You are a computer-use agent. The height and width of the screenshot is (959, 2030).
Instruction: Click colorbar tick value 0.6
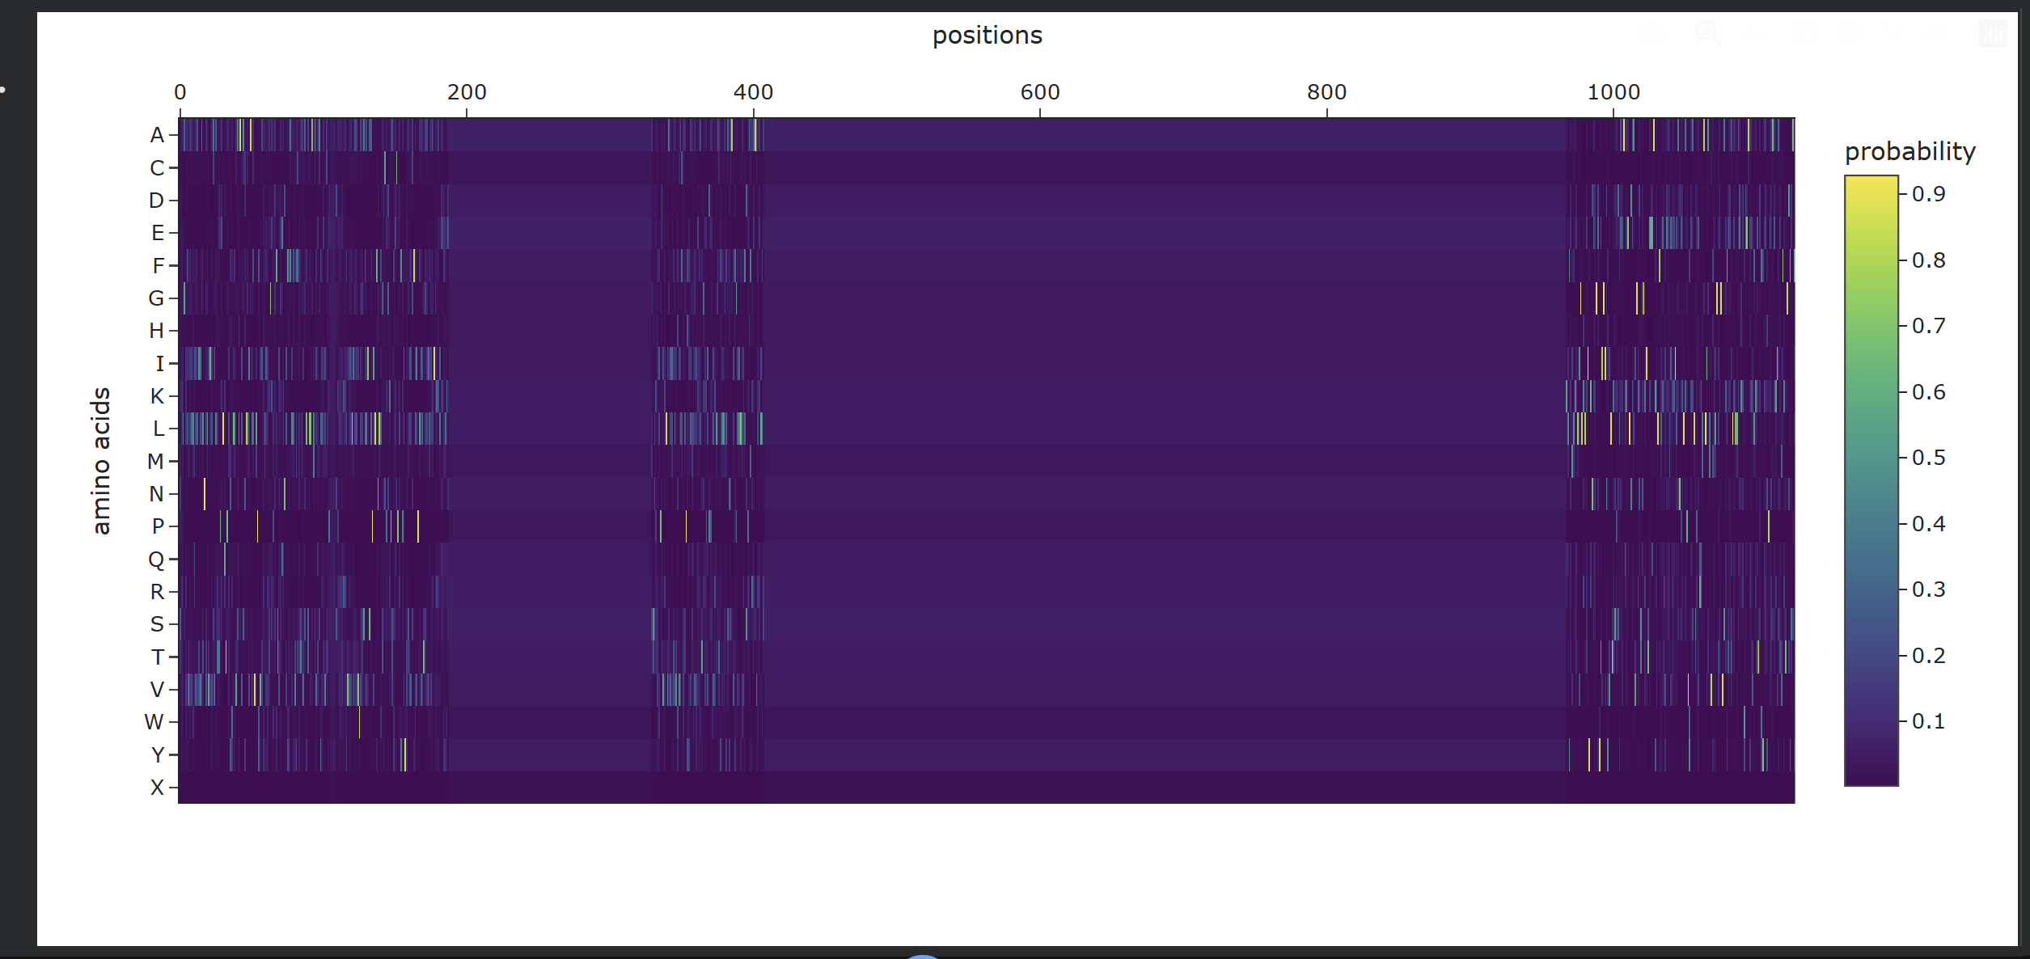pyautogui.click(x=1928, y=392)
